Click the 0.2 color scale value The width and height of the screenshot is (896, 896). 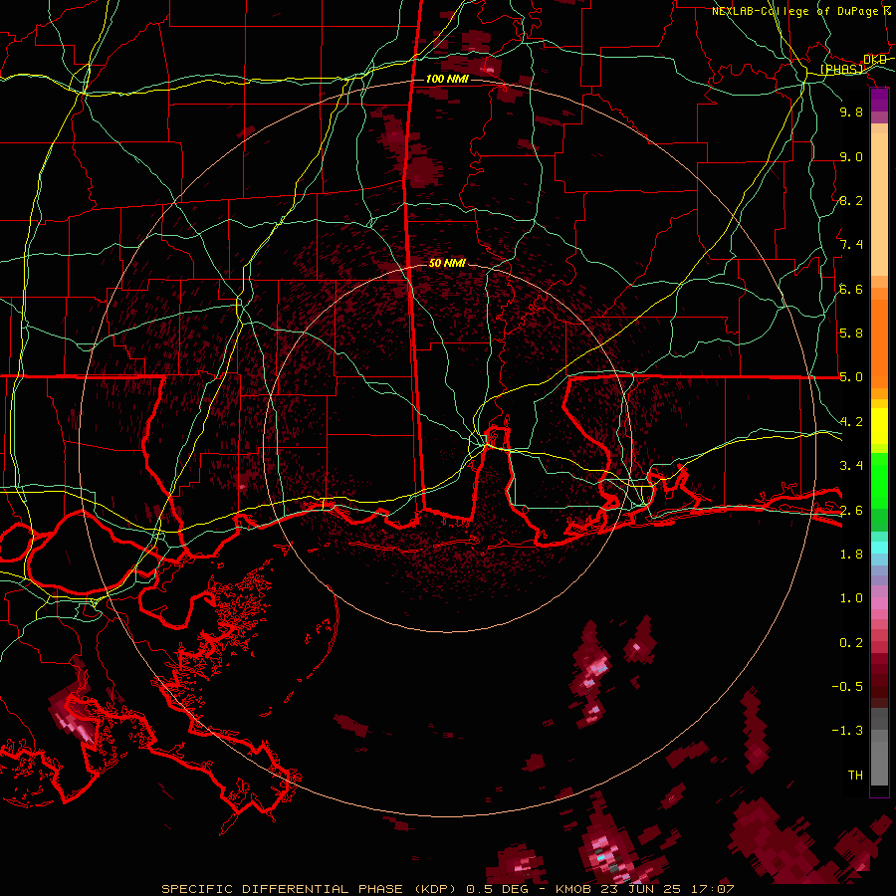[x=851, y=643]
